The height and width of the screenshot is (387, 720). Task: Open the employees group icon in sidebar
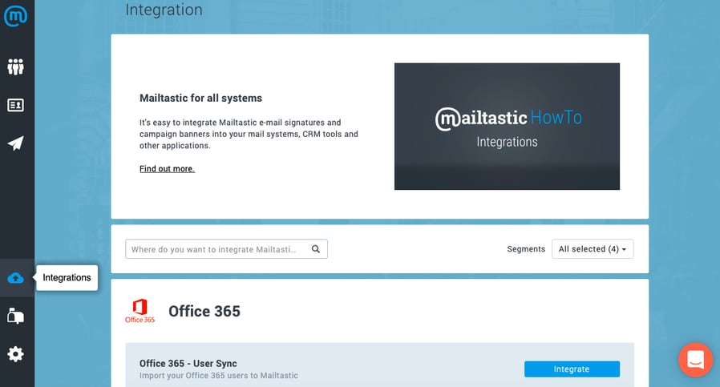16,67
